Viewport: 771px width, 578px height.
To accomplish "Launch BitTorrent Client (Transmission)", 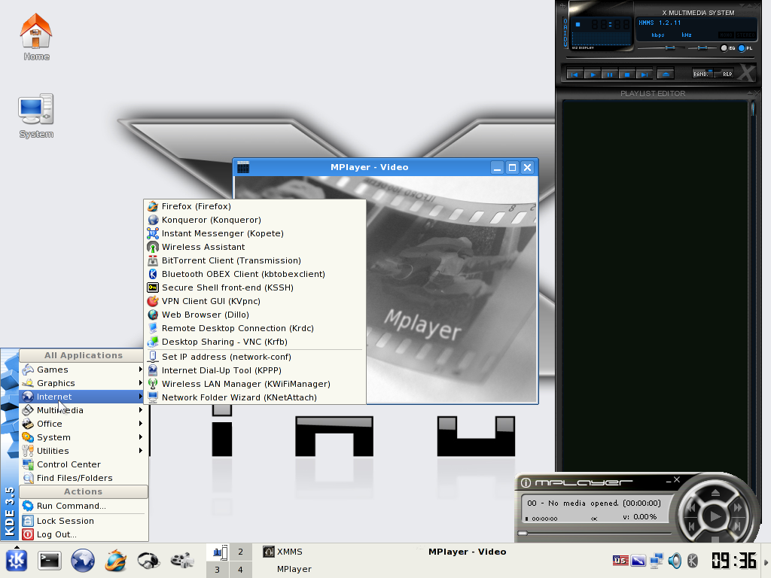I will click(x=254, y=260).
